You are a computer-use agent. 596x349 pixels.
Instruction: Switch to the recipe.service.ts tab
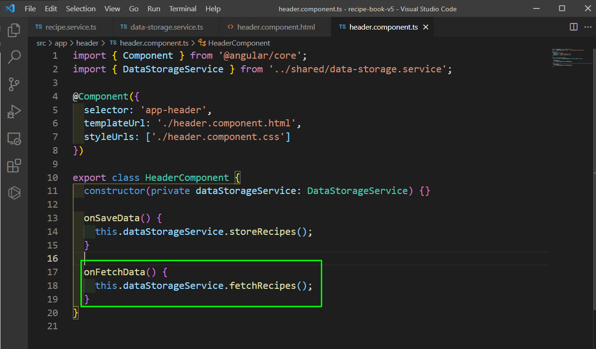pyautogui.click(x=70, y=27)
